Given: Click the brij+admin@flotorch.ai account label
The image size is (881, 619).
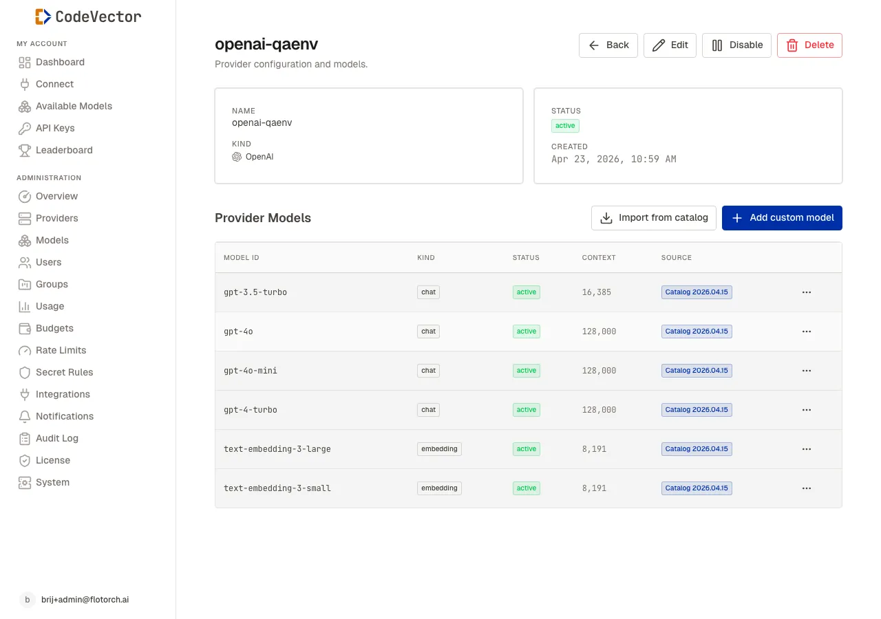Looking at the screenshot, I should [85, 600].
